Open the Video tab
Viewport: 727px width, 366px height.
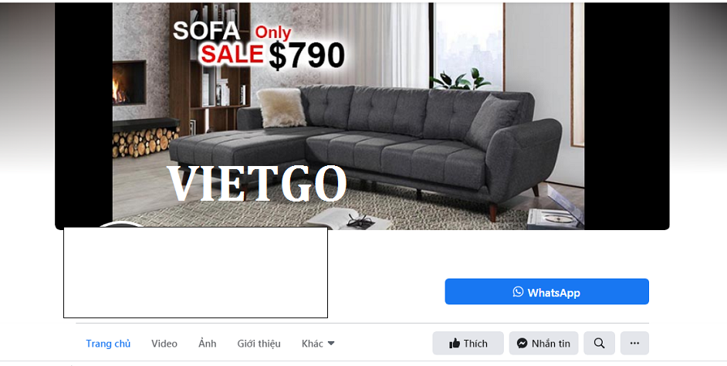coord(164,344)
